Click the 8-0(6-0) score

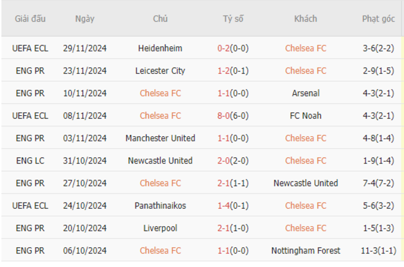233,115
